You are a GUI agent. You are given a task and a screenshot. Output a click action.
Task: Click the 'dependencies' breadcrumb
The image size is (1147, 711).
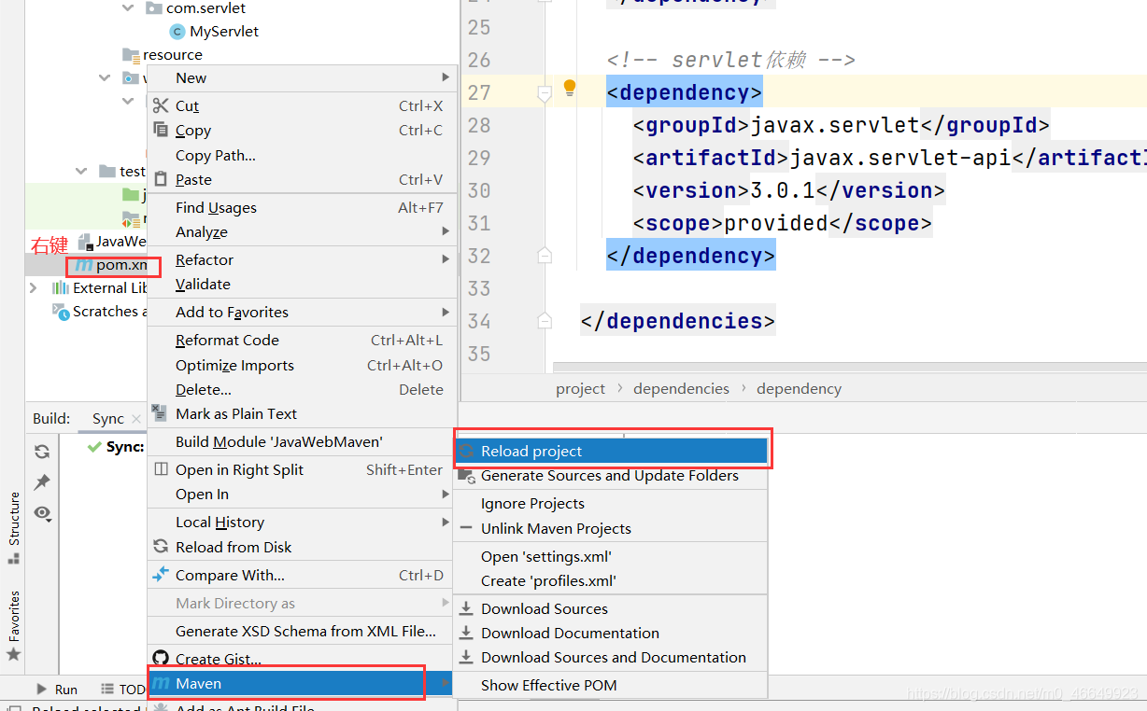[681, 388]
